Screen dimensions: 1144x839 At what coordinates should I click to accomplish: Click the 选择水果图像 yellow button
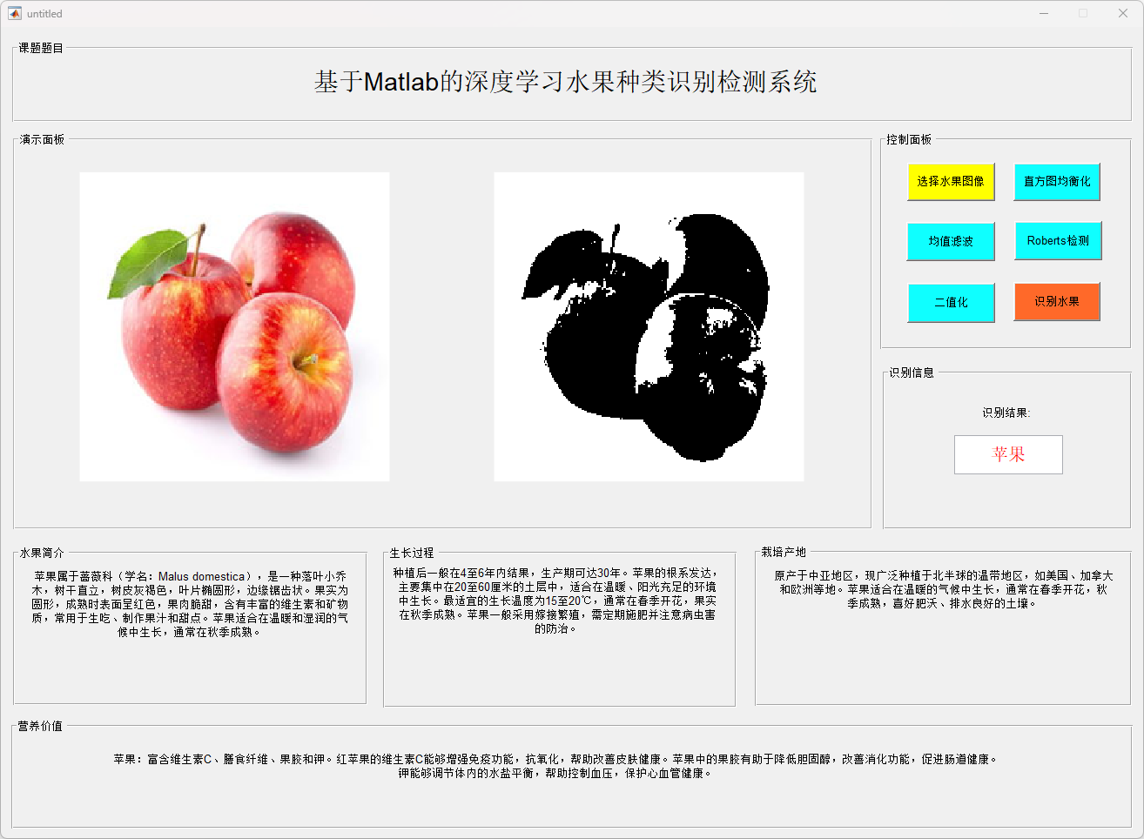pyautogui.click(x=951, y=181)
